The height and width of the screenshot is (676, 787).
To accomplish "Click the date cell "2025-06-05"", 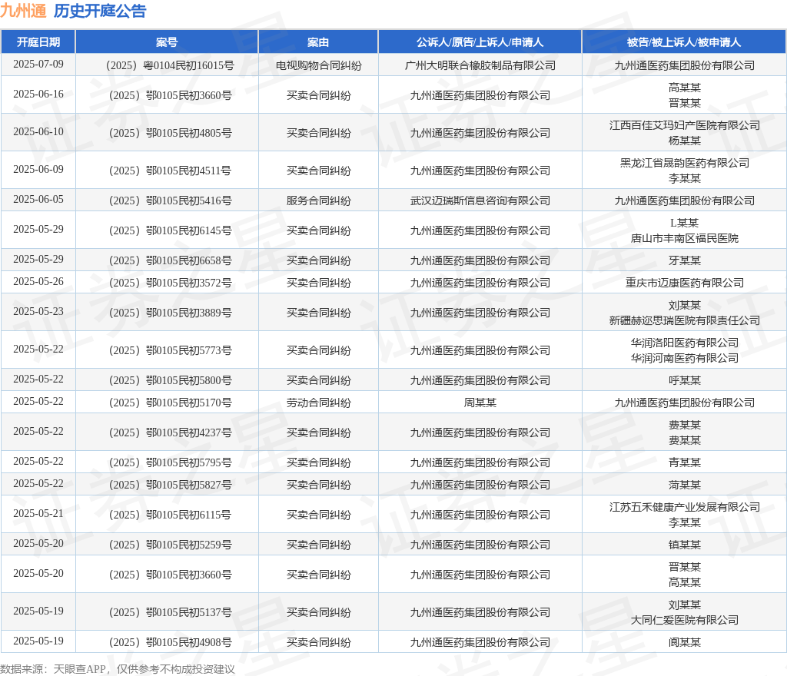I will pos(38,200).
